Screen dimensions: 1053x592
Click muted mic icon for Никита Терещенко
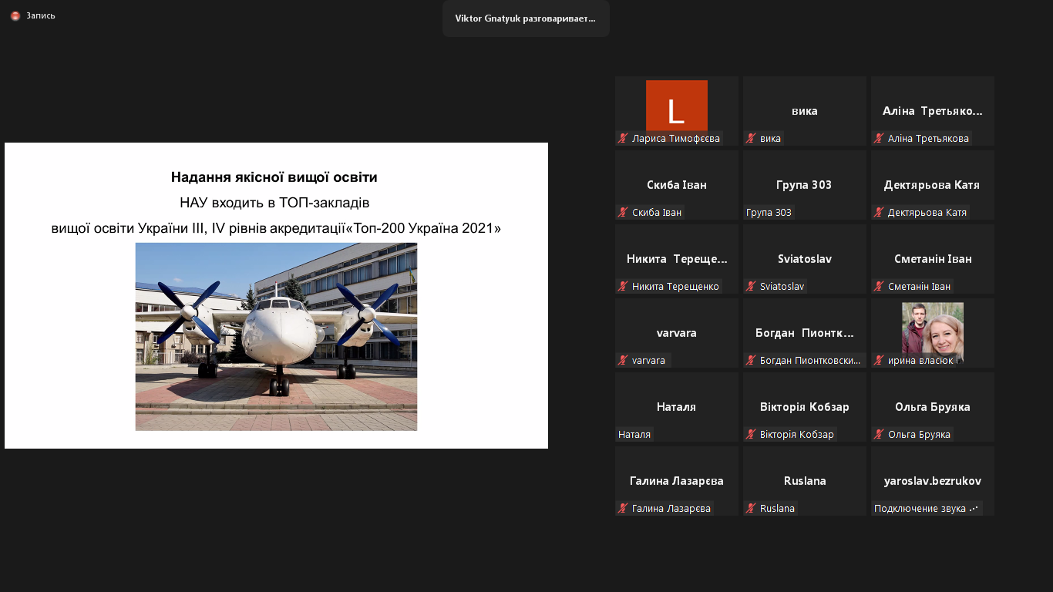(x=623, y=287)
